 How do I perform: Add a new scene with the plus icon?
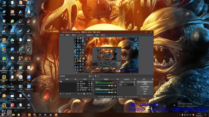[61, 94]
